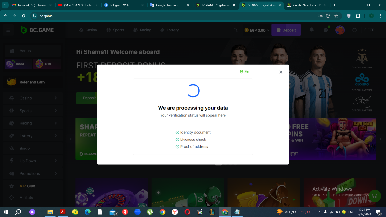Screen dimensions: 386x217
Task: Open the green headset support button
Action: point(374,196)
